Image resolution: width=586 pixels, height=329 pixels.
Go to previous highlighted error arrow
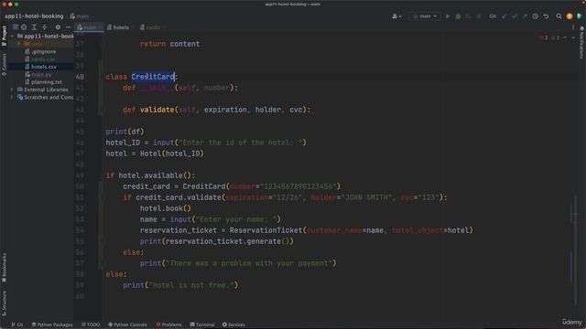coord(565,37)
